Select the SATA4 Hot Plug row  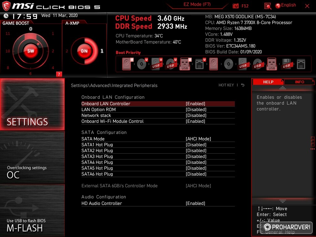[158, 162]
